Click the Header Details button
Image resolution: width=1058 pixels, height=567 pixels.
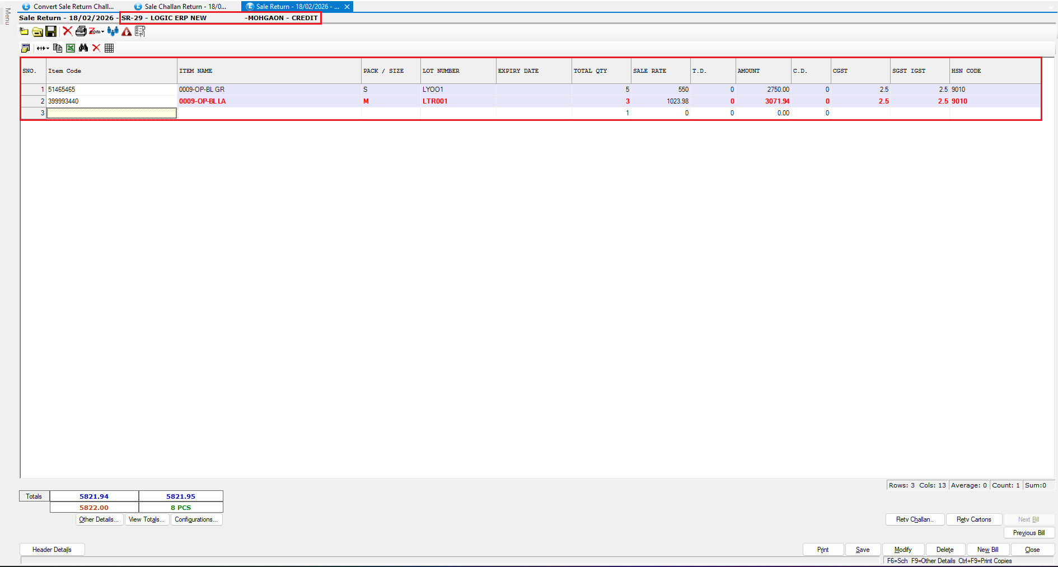click(52, 550)
